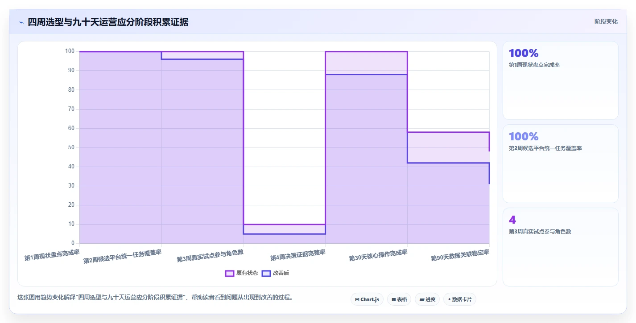The width and height of the screenshot is (636, 323).
Task: Select the 进度 tag
Action: [427, 299]
